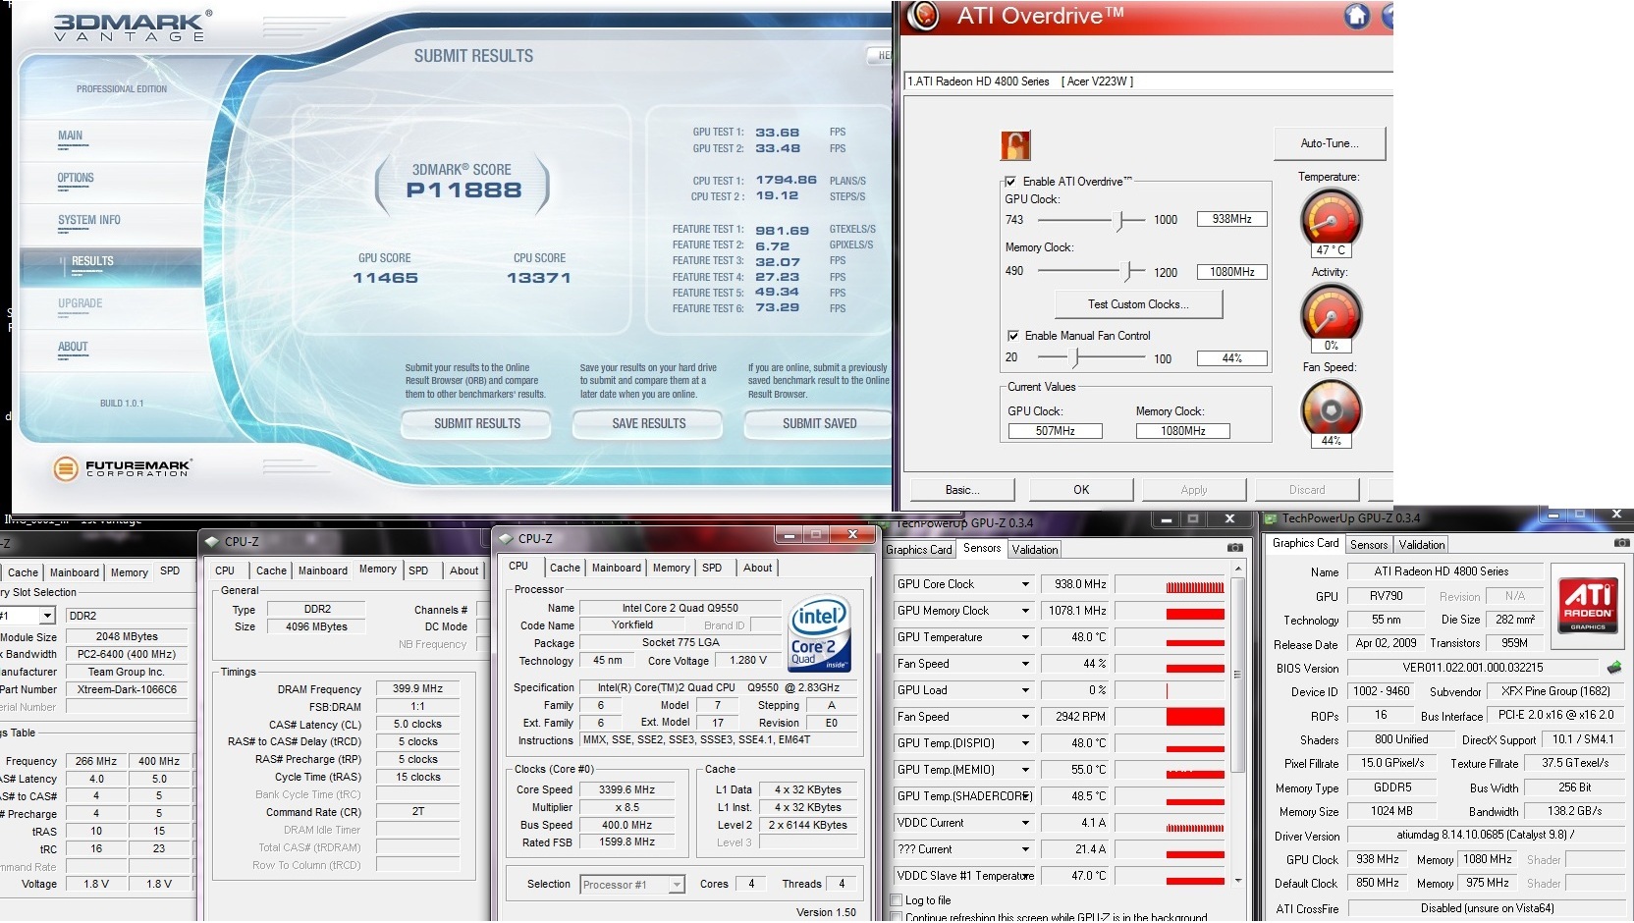
Task: Open the VDDC Slave #1 Temperature dropdown
Action: pyautogui.click(x=1025, y=876)
